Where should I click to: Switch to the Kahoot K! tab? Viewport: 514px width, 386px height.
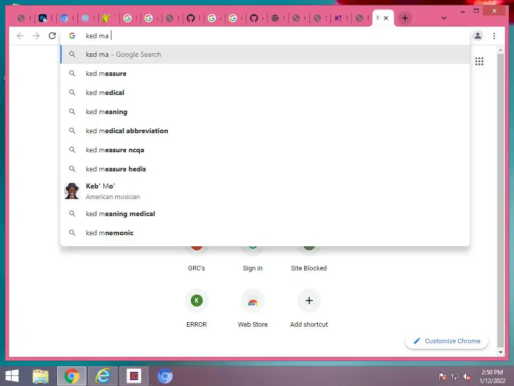[341, 18]
